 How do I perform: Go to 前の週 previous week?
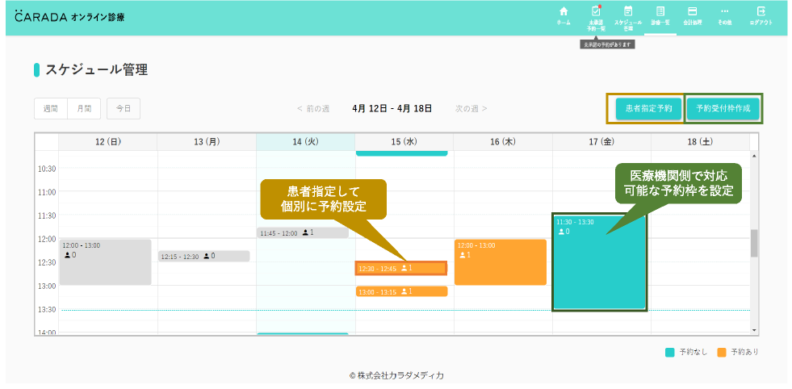pos(313,108)
